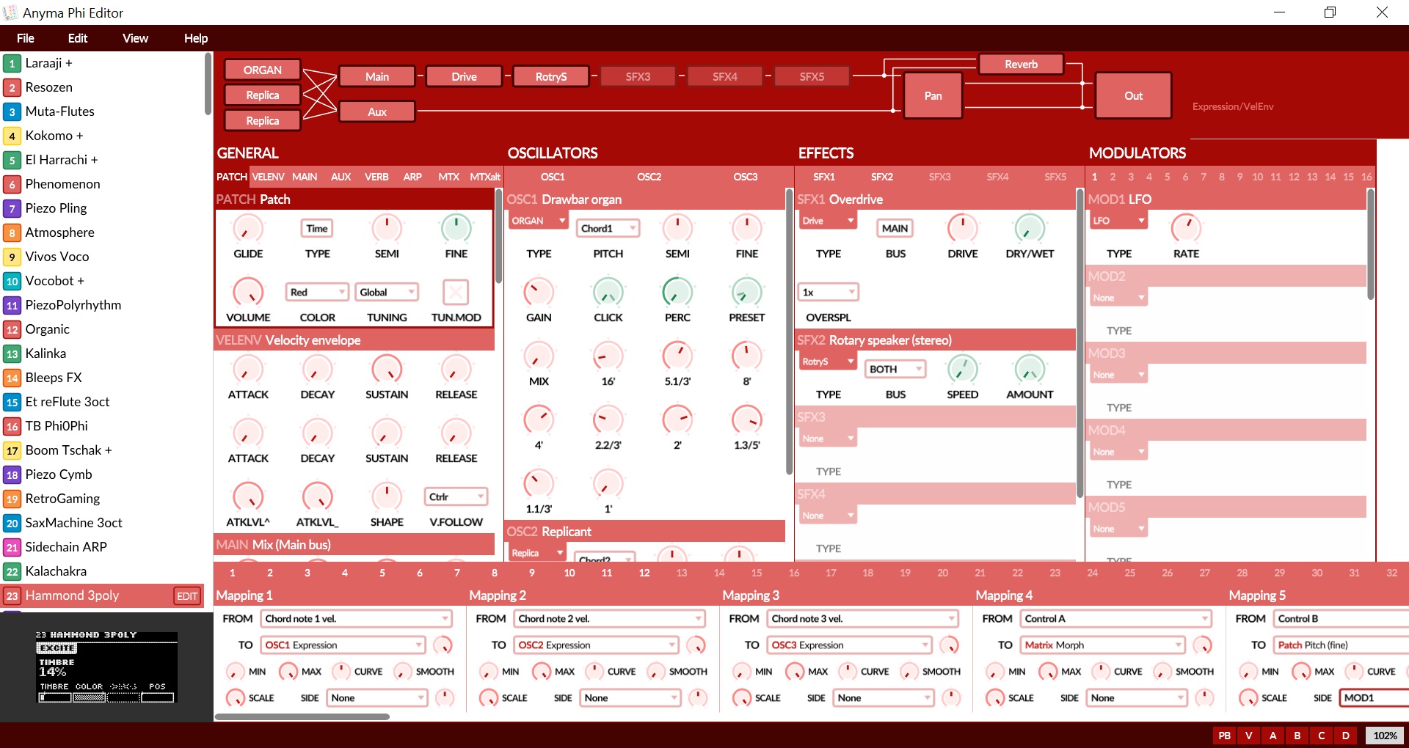Click the number 12 badge beside Organic

point(12,330)
